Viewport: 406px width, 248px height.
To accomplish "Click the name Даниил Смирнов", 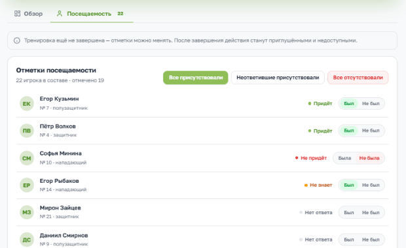I will (x=64, y=236).
